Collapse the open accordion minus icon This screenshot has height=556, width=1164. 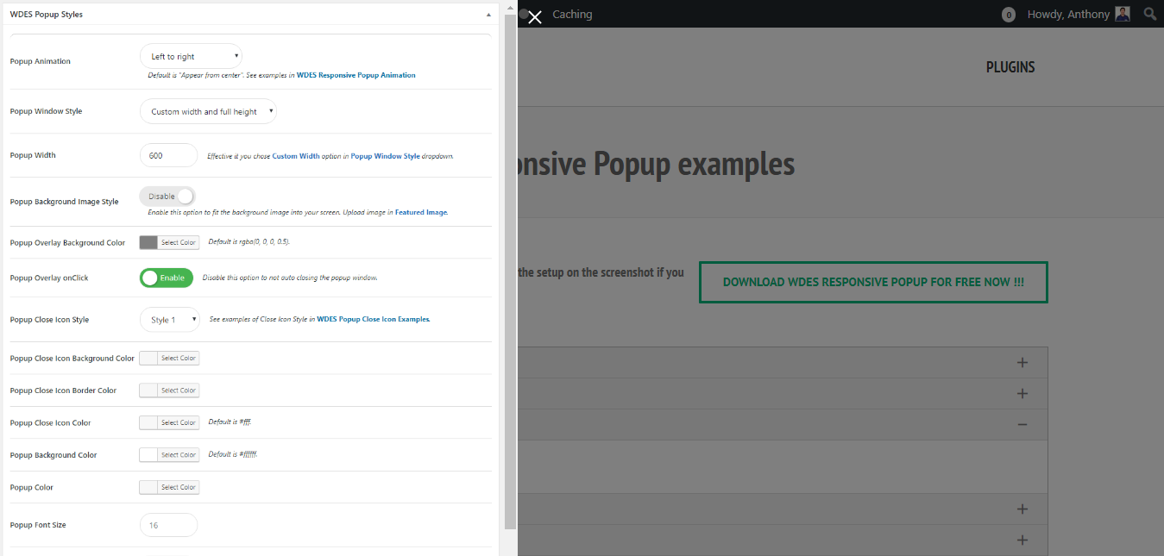[1022, 424]
